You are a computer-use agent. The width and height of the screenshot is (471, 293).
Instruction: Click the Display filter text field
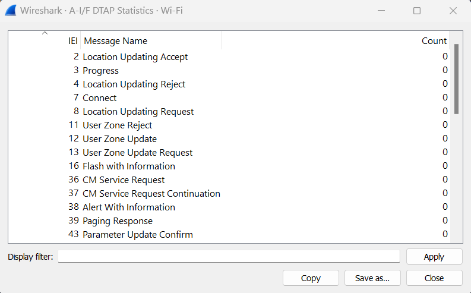click(x=229, y=257)
